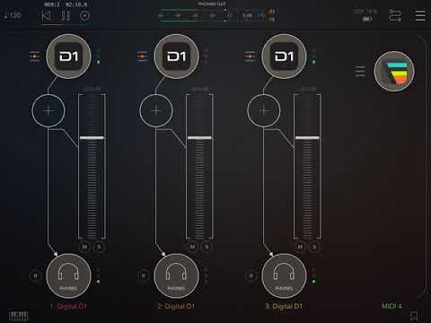Image resolution: width=431 pixels, height=323 pixels.
Task: Arm recording on channel 2 R button
Action: click(x=144, y=275)
